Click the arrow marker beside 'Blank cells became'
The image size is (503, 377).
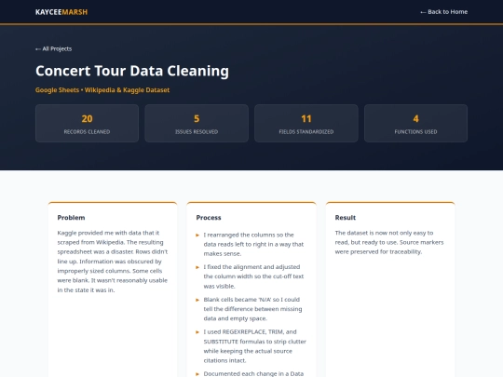coord(197,300)
